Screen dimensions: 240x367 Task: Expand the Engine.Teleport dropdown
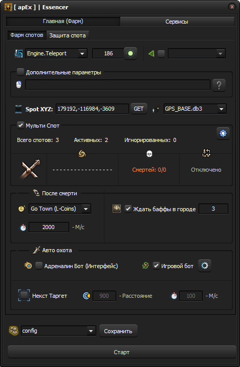pyautogui.click(x=56, y=53)
